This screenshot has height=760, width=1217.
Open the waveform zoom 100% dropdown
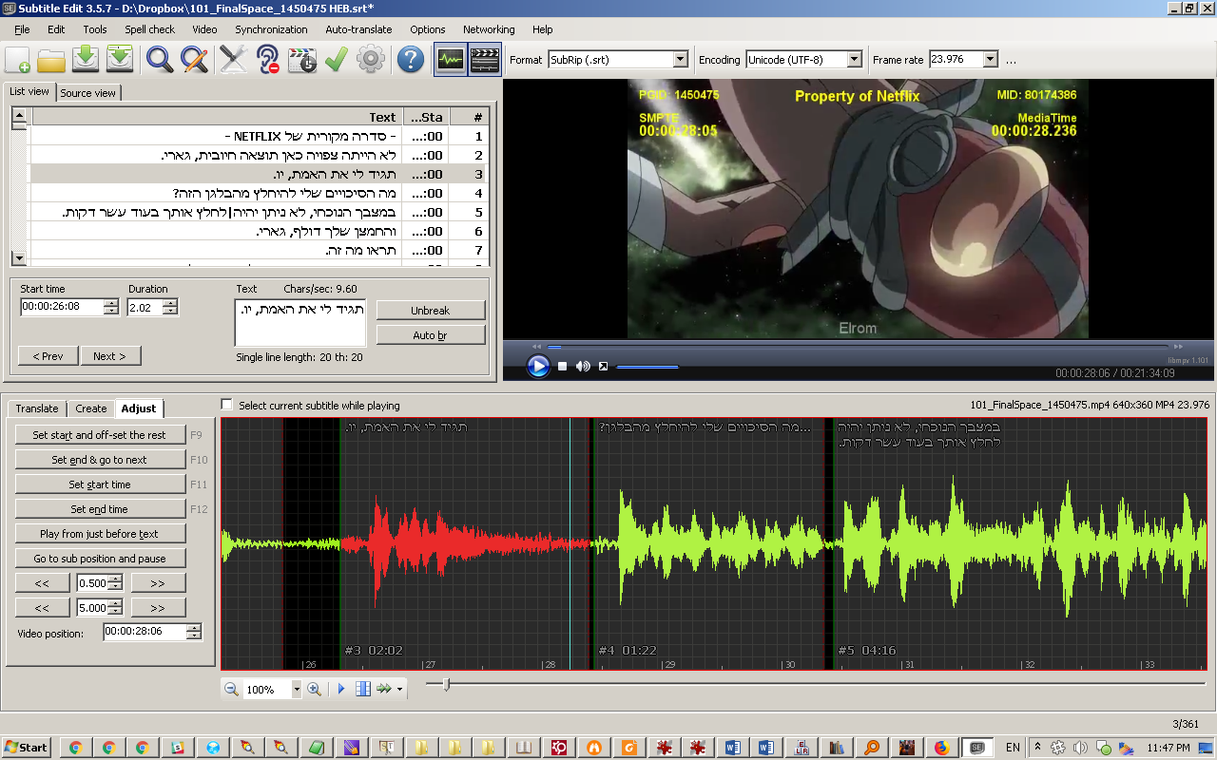coord(297,690)
